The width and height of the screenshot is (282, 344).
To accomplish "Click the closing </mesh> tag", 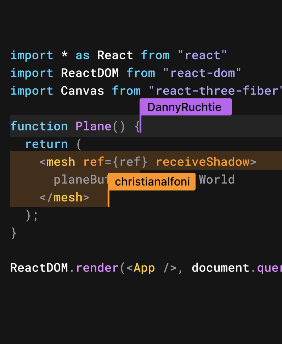I will [64, 198].
